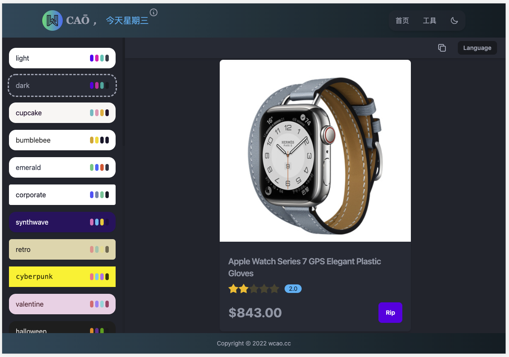Click the Apple Watch Series 7 product title
This screenshot has width=509, height=357.
tap(305, 267)
